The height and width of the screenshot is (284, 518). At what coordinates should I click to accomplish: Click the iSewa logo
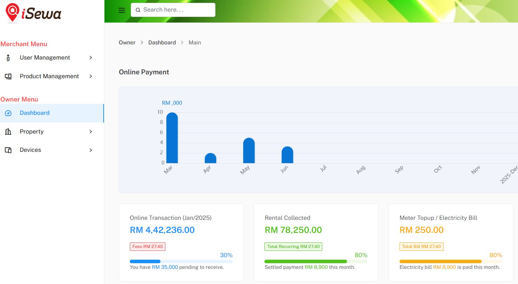tap(33, 13)
